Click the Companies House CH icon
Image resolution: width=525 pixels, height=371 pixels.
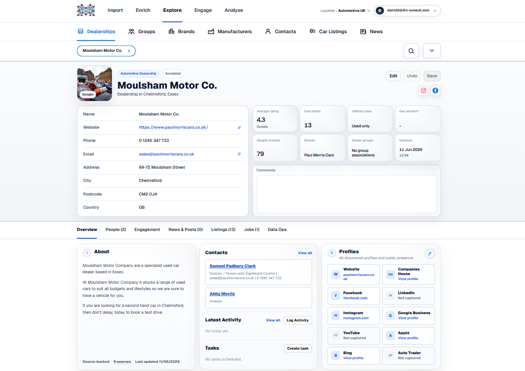point(390,274)
